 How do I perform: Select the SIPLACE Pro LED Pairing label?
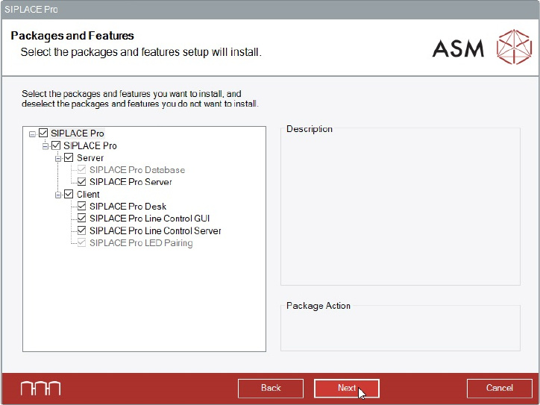tap(141, 243)
